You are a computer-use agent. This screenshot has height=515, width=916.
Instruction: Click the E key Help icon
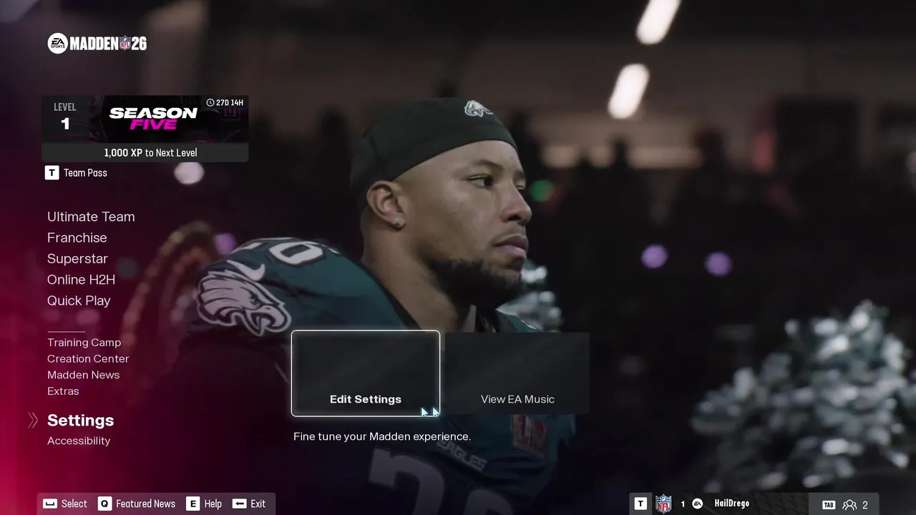pyautogui.click(x=193, y=504)
